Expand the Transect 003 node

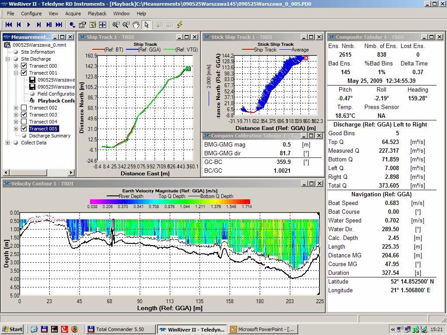pyautogui.click(x=16, y=115)
